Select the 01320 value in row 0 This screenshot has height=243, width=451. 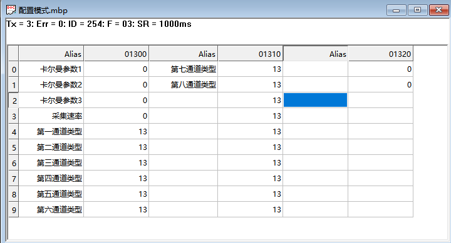(x=381, y=69)
